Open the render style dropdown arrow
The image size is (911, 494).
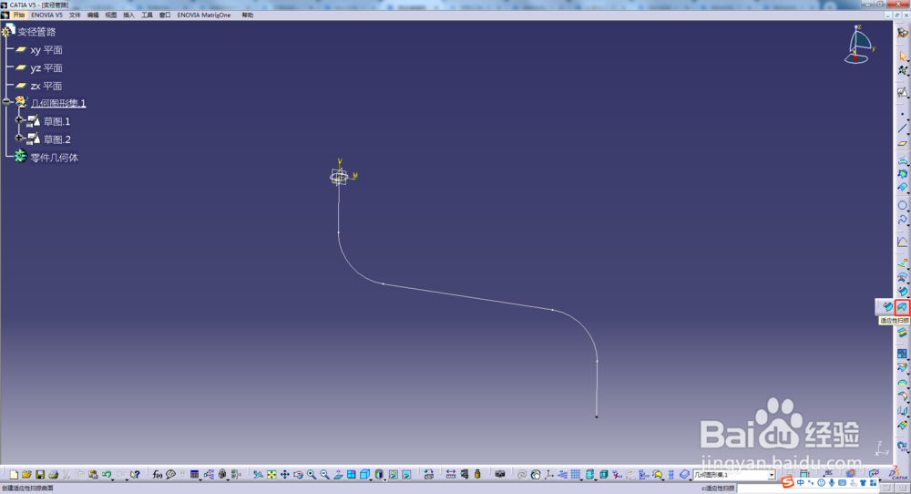(384, 479)
